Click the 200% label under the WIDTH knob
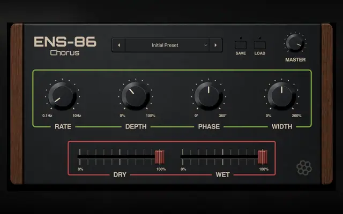 pos(296,116)
